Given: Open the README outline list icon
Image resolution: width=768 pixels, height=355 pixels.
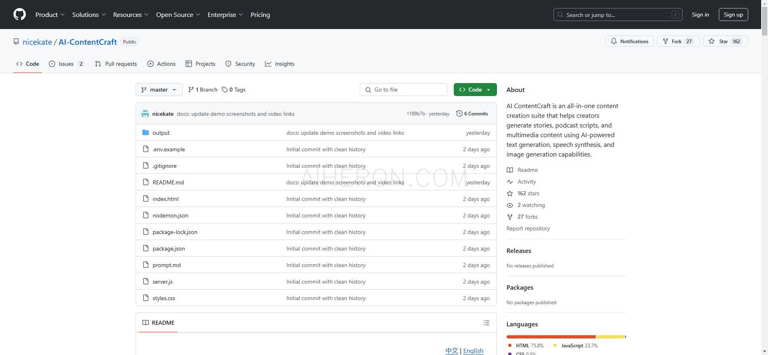Looking at the screenshot, I should coord(486,323).
